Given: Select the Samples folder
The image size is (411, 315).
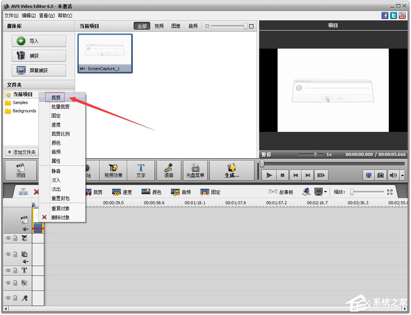Looking at the screenshot, I should [x=17, y=102].
